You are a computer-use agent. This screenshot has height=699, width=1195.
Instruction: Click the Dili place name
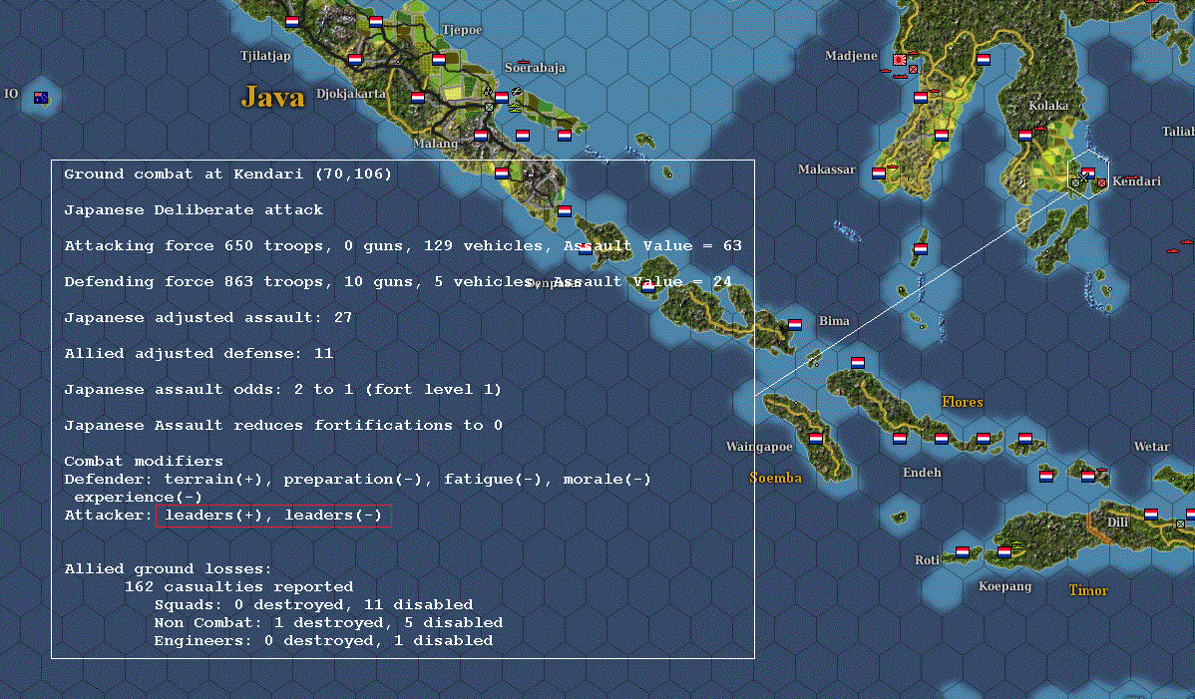1117,523
